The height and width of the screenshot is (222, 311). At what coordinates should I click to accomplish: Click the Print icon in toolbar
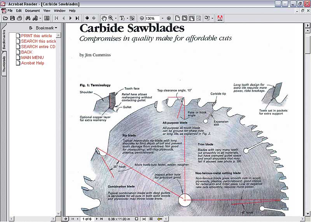click(x=19, y=18)
